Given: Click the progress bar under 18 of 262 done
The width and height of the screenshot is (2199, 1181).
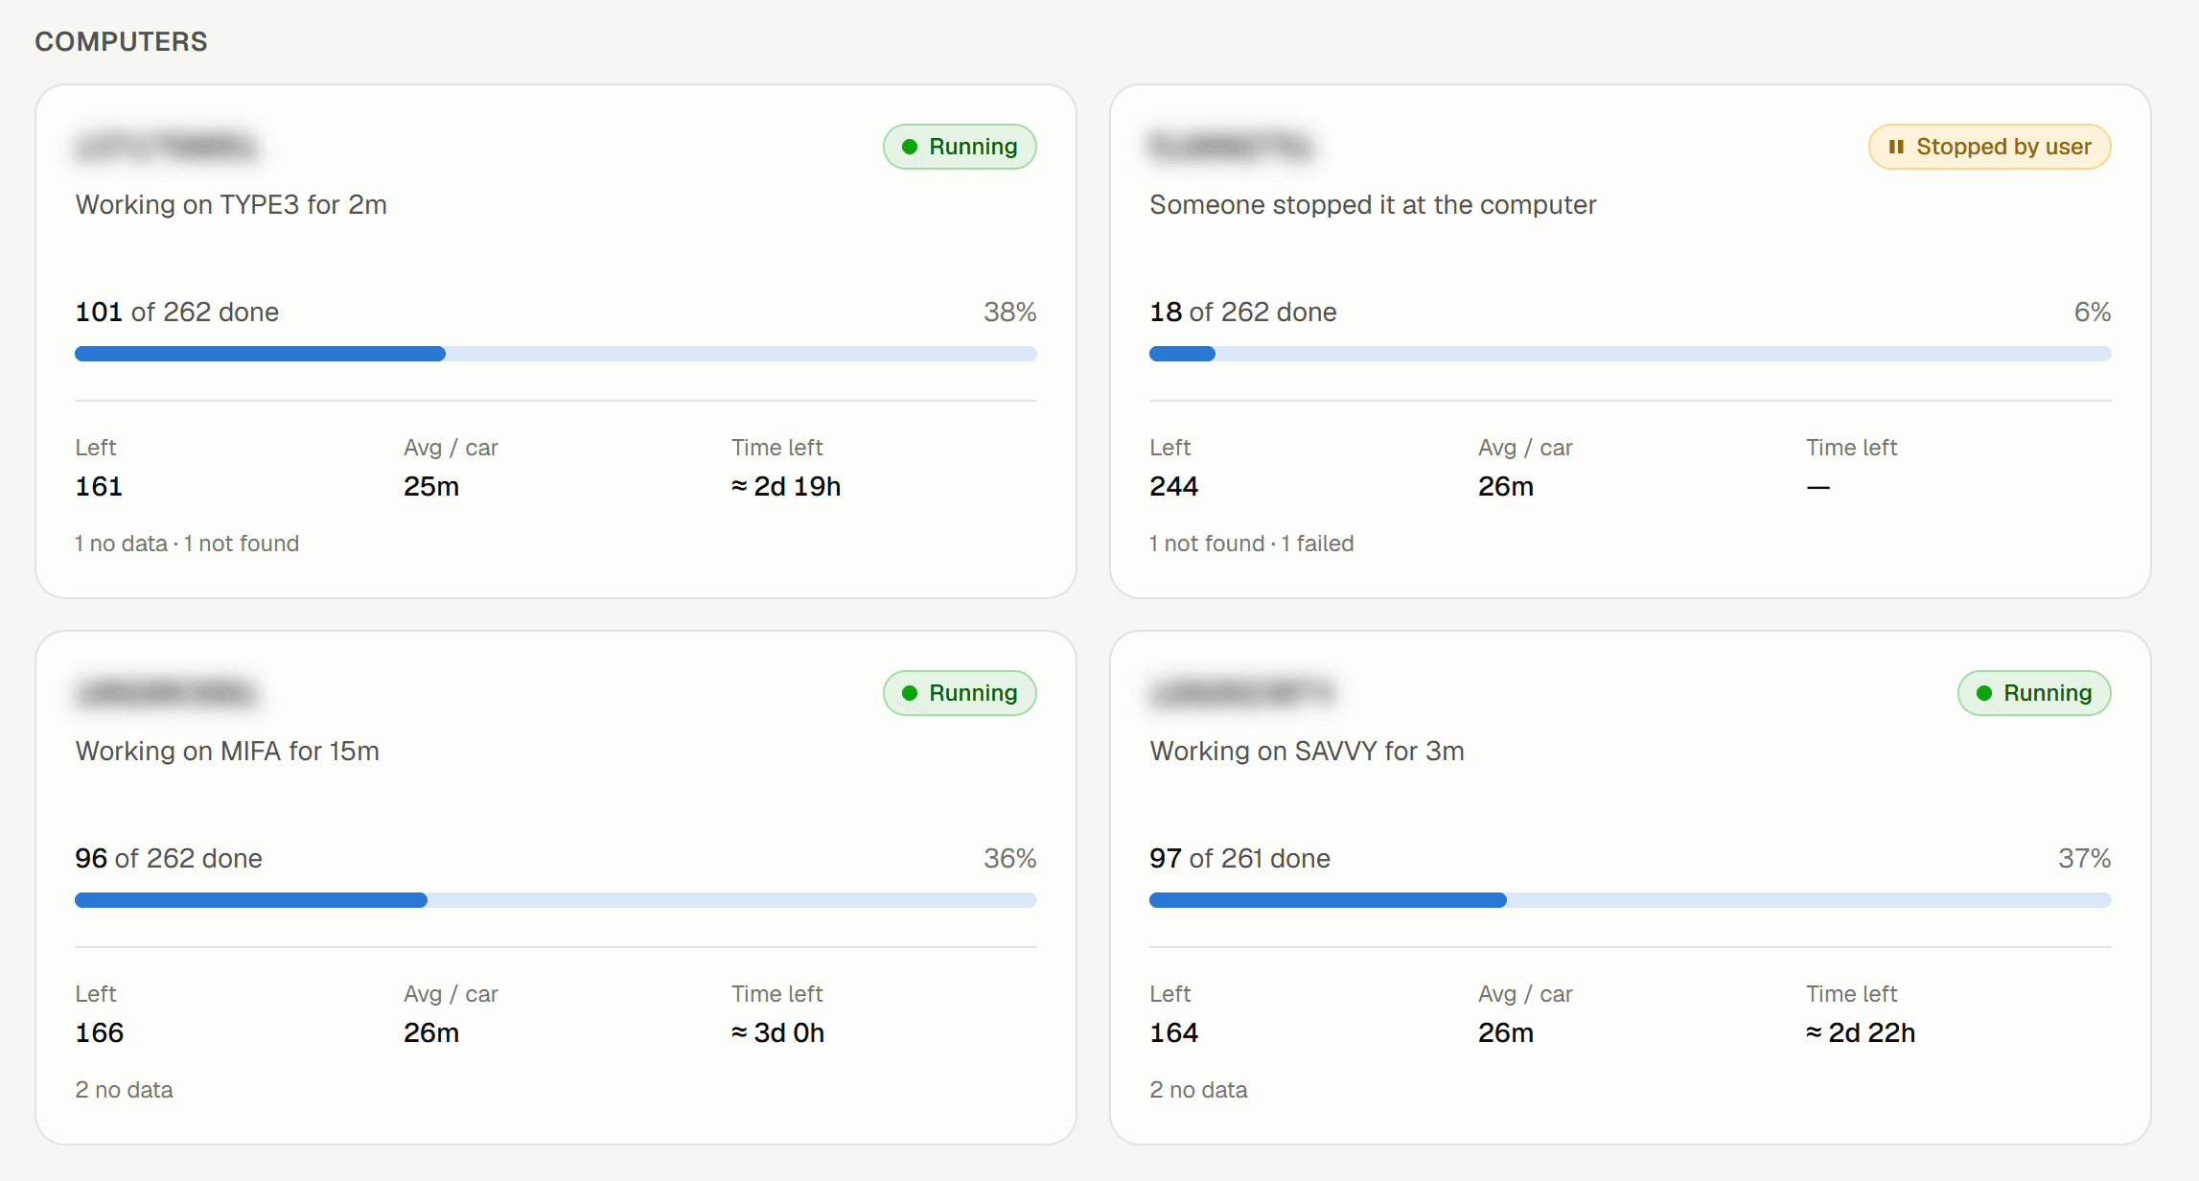Looking at the screenshot, I should (x=1631, y=354).
